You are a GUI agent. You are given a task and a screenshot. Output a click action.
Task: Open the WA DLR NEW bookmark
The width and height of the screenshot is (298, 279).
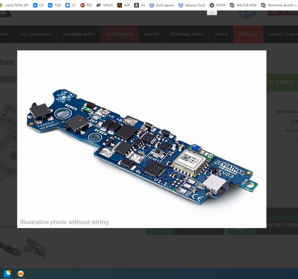click(243, 5)
